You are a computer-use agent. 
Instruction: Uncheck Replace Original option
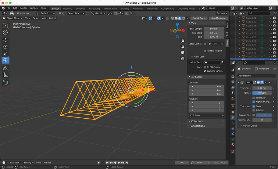click(x=253, y=102)
